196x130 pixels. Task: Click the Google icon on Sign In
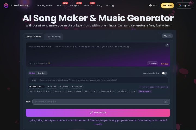pos(180,5)
